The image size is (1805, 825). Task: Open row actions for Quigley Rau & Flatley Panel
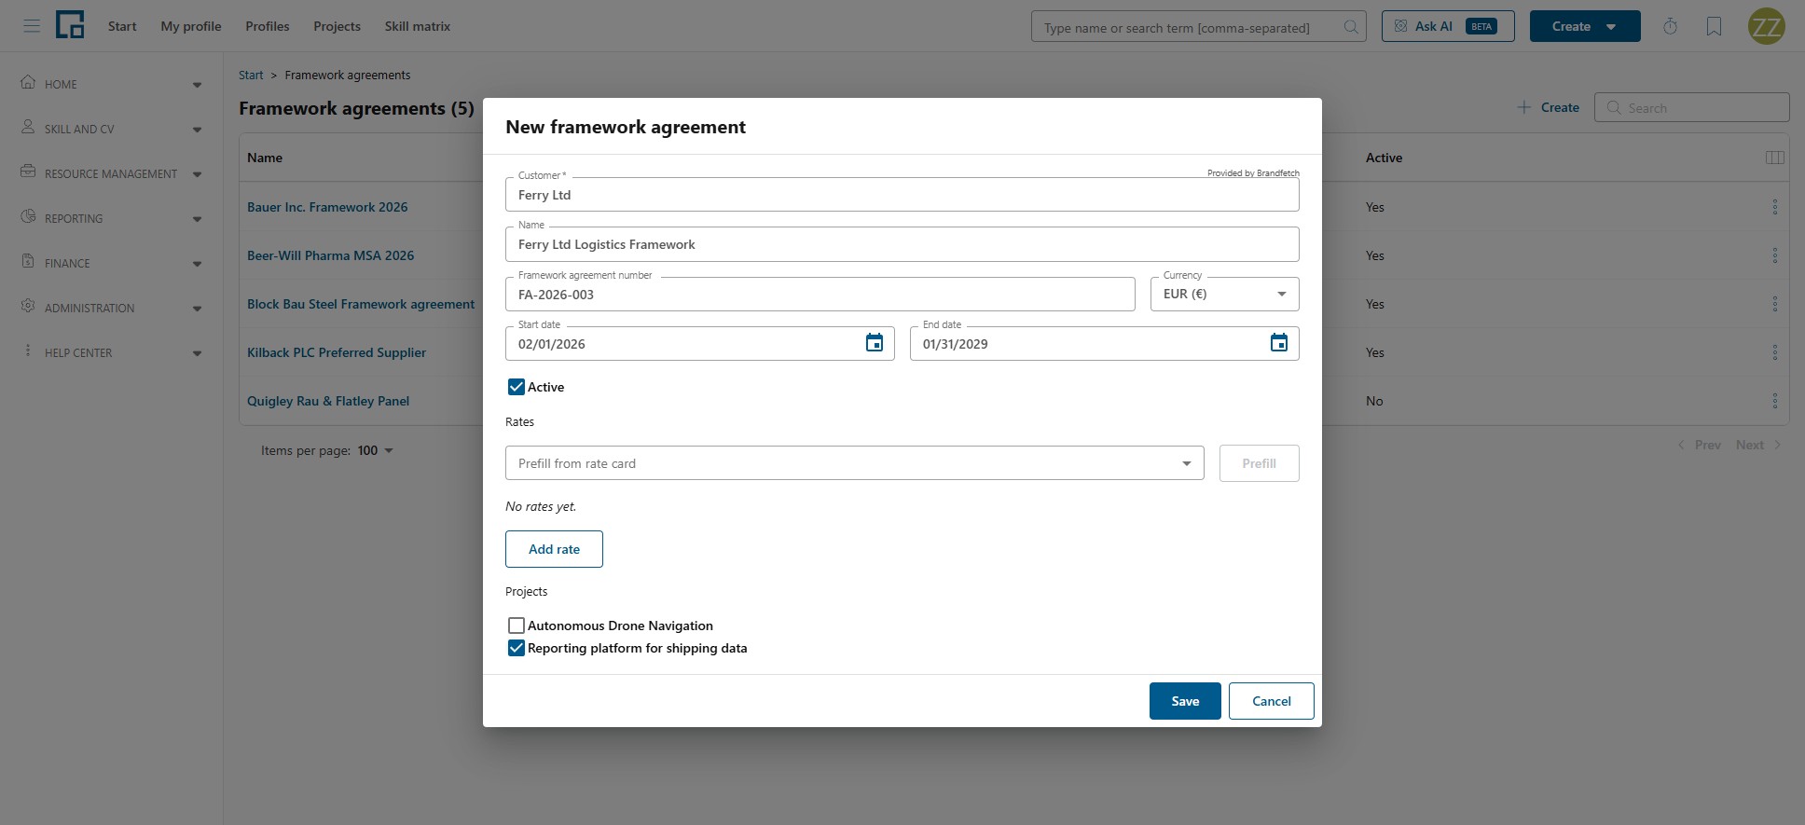click(x=1774, y=401)
